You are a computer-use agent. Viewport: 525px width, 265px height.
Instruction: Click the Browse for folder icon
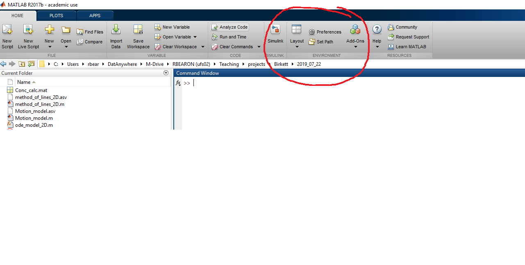[x=31, y=64]
